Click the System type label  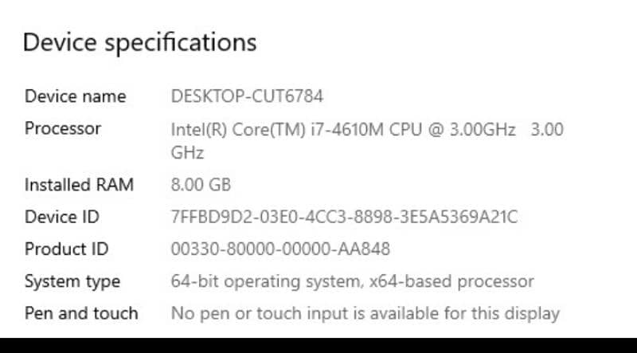tap(72, 281)
